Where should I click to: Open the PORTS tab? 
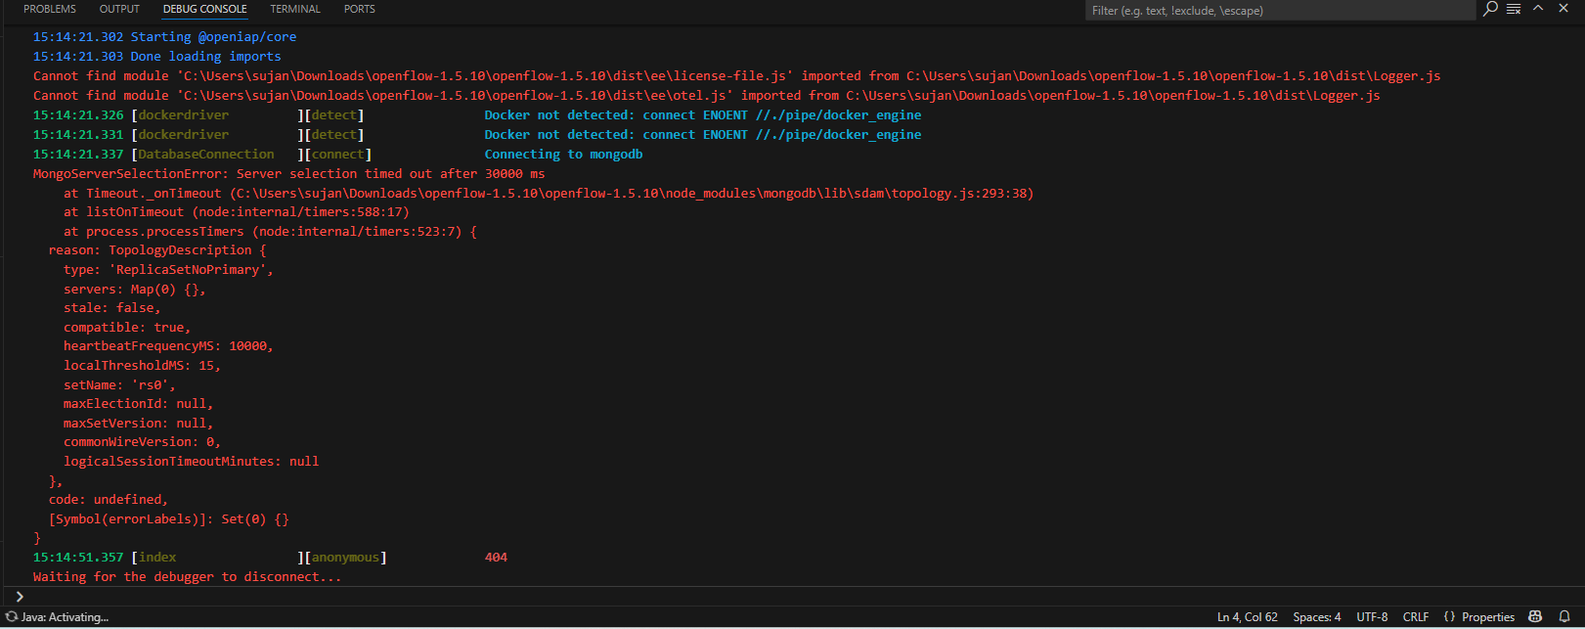[359, 9]
